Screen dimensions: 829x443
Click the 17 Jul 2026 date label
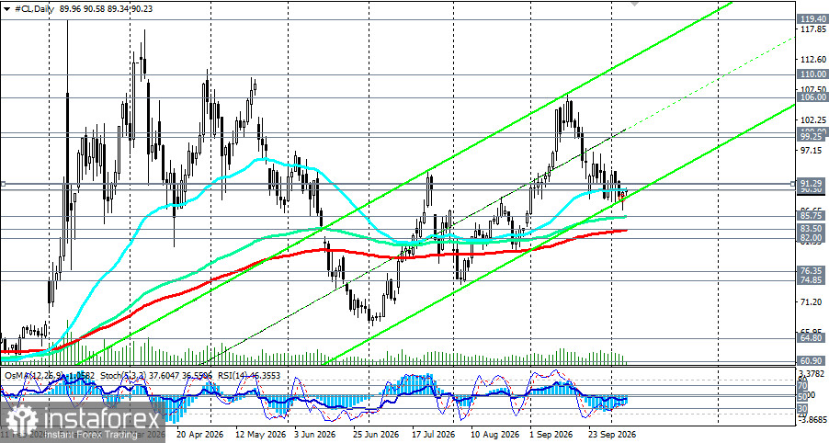point(434,435)
